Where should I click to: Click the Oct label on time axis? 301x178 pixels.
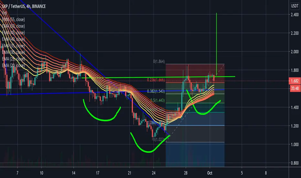tap(210, 173)
